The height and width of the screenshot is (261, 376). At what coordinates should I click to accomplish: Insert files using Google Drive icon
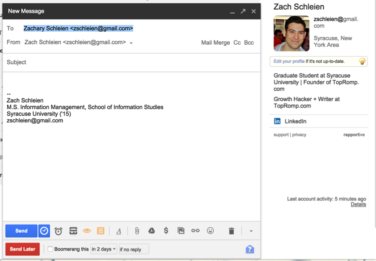[x=151, y=231]
